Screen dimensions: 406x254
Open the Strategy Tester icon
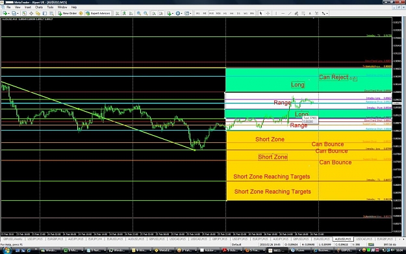pyautogui.click(x=51, y=13)
